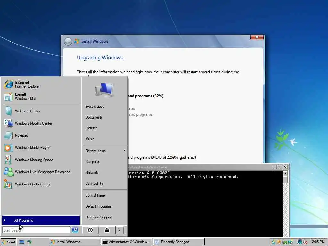Click the Start Search input box
This screenshot has height=246, width=328.
coord(36,230)
